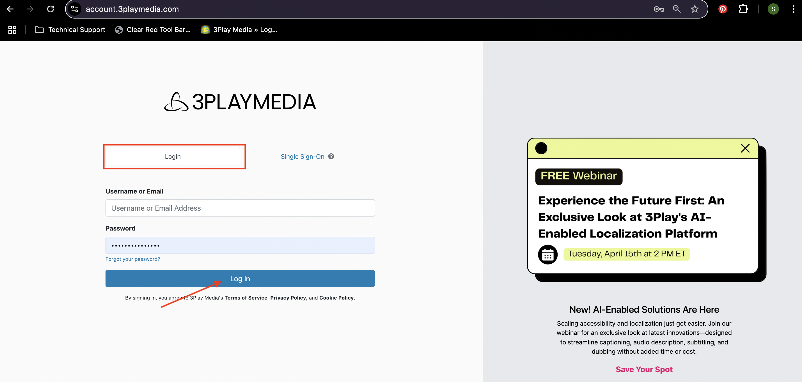Click the calendar icon on webinar card
The width and height of the screenshot is (802, 382).
coord(548,254)
